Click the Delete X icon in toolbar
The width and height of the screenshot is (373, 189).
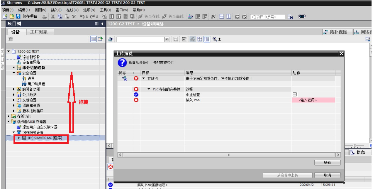(74, 16)
